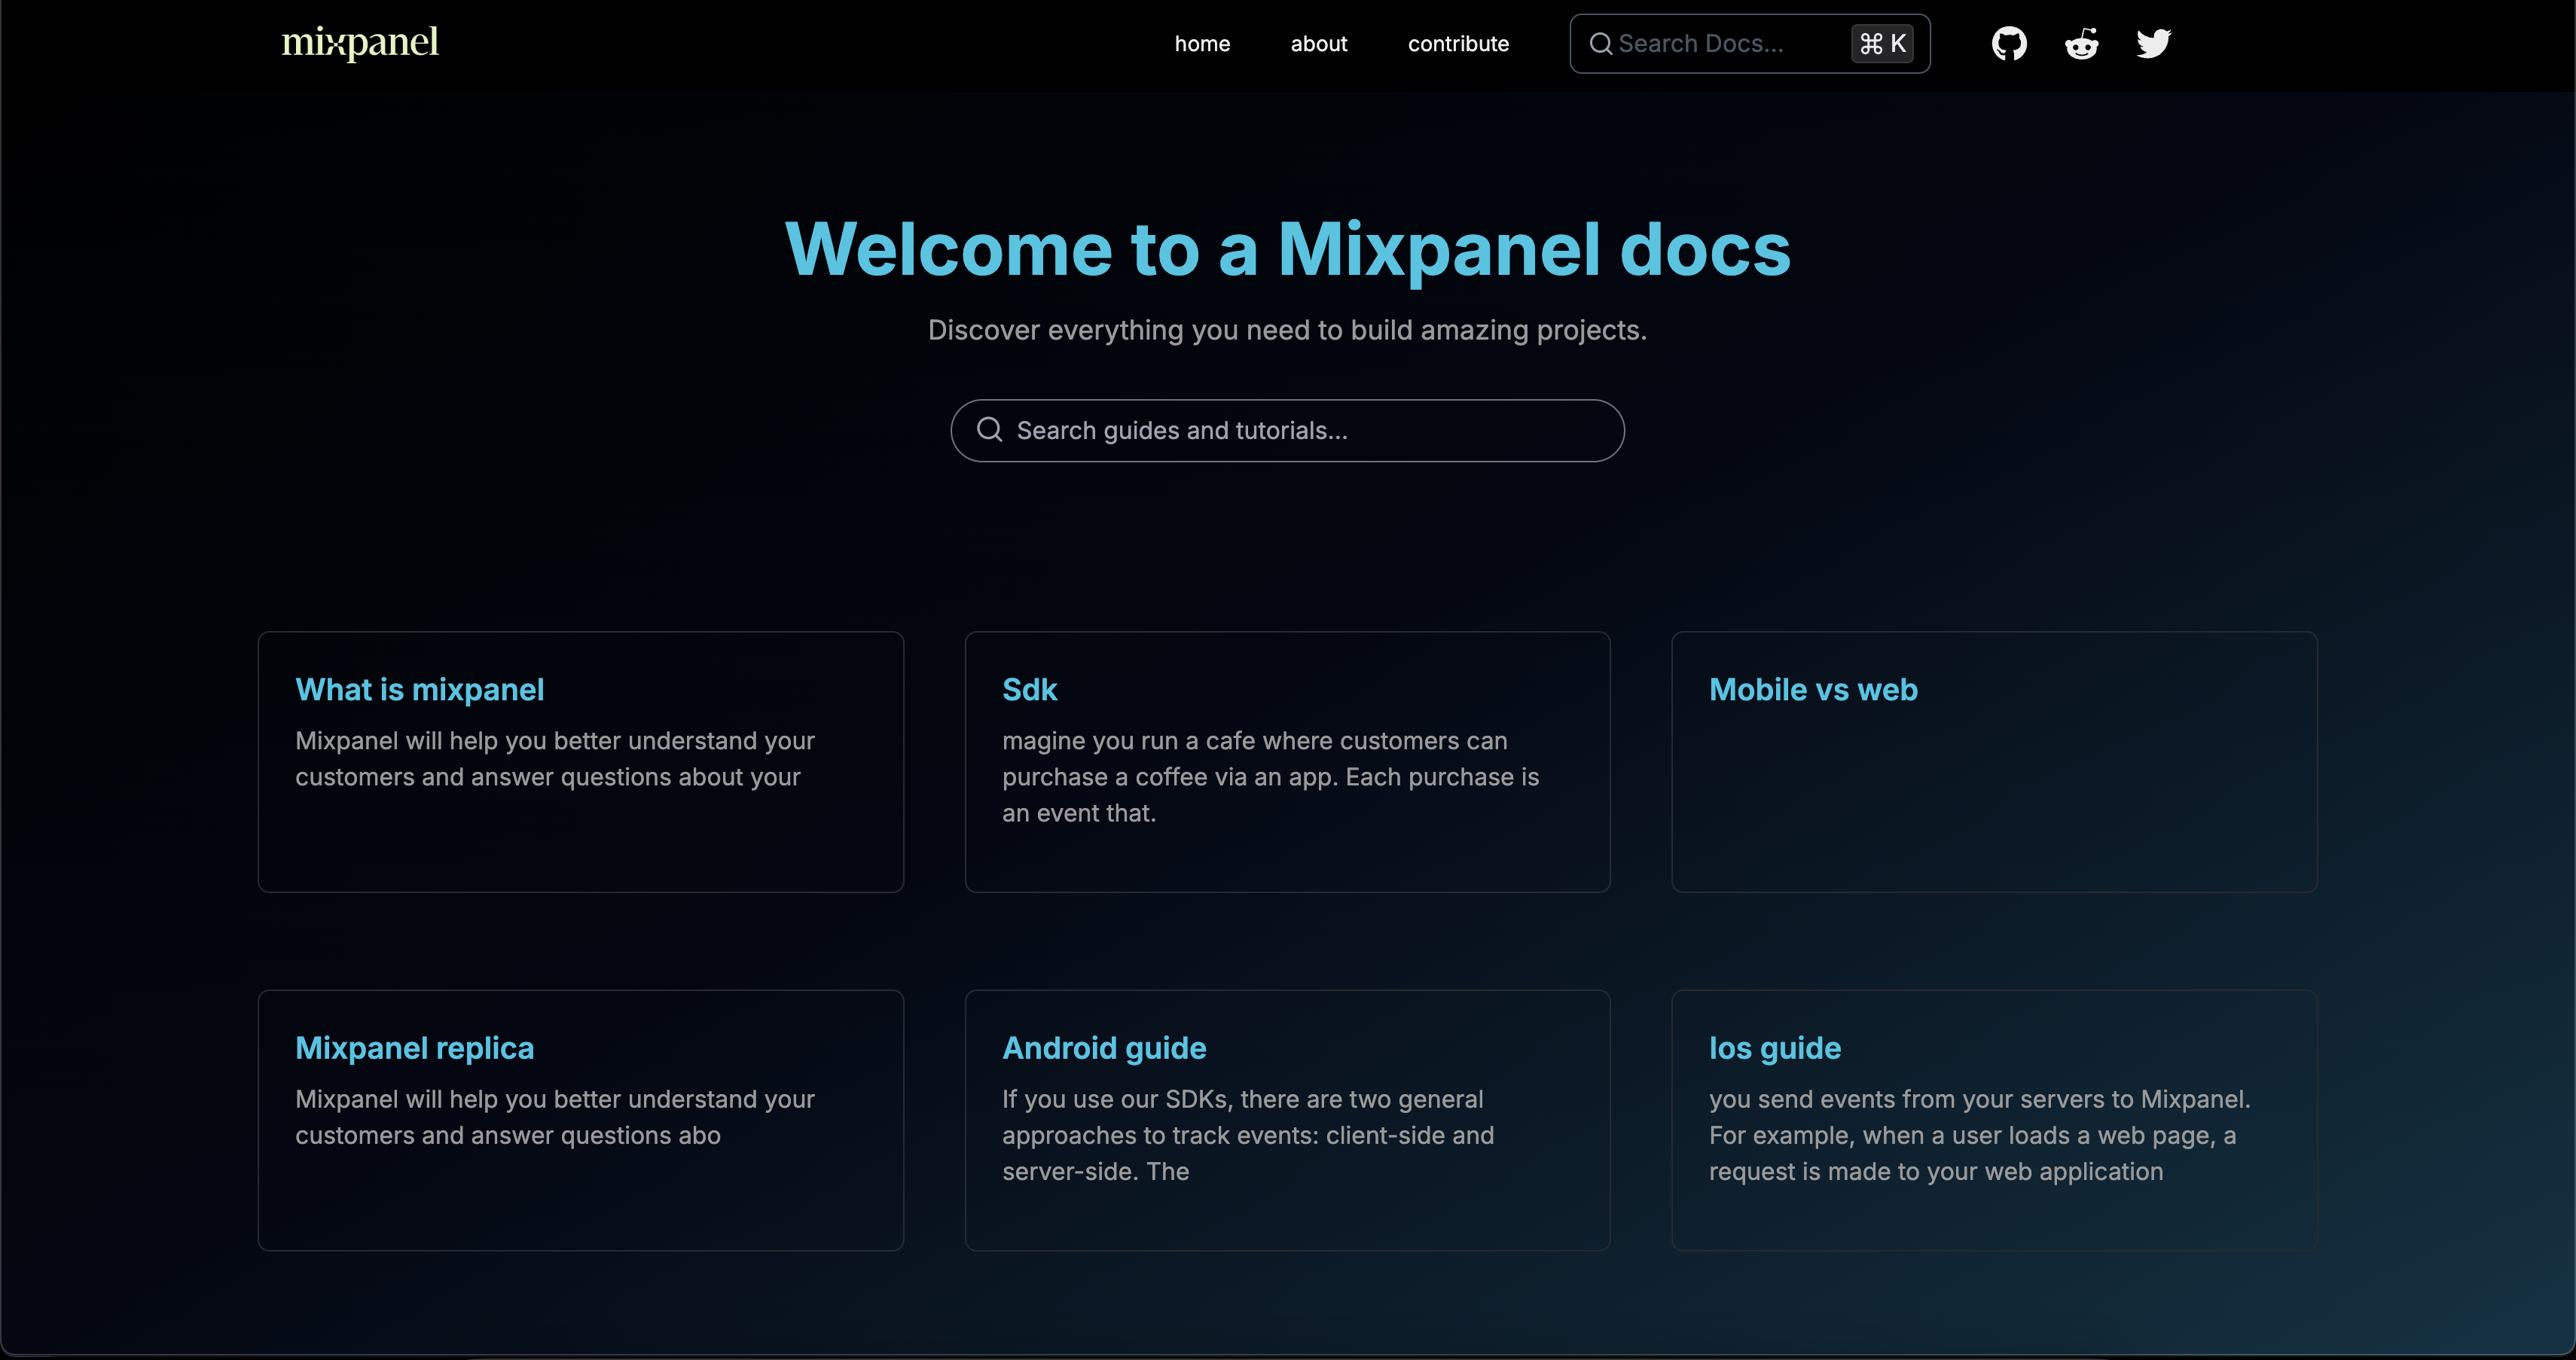Open the Mobile vs web card
The height and width of the screenshot is (1360, 2576).
coord(1994,762)
